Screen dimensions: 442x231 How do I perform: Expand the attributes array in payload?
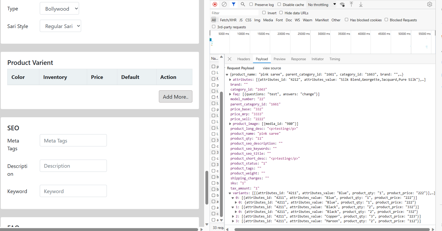tap(230, 80)
